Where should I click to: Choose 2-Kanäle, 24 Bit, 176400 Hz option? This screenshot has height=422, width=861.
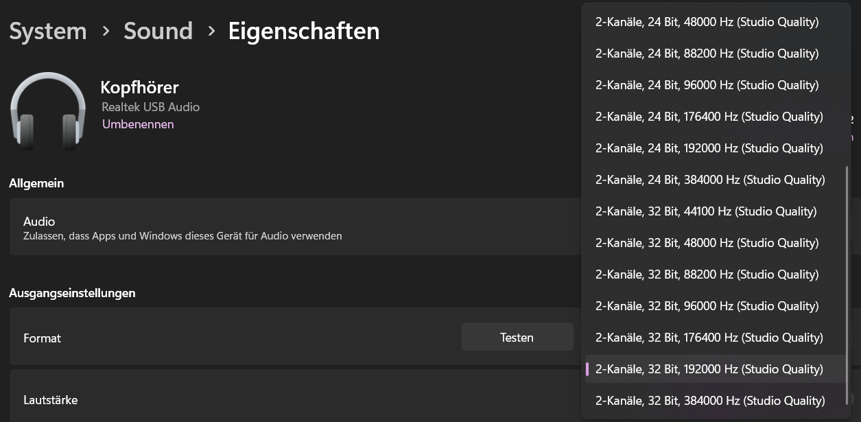coord(709,117)
